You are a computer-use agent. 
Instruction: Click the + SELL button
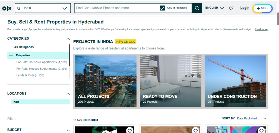tap(262, 8)
